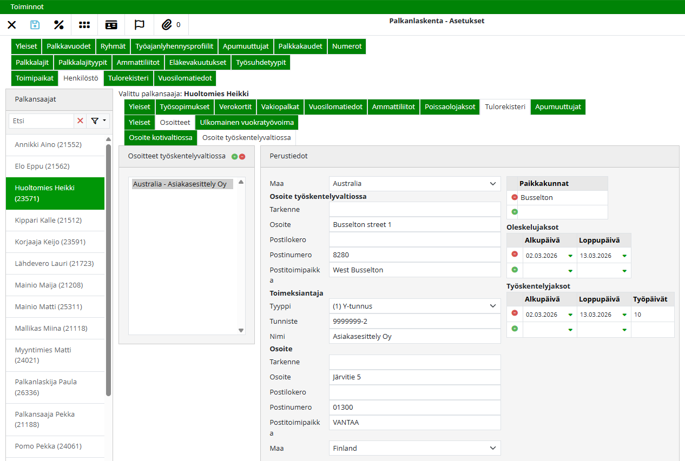Select Korjaaja Keijo from employee list
Screen dimensions: 685x461
pyautogui.click(x=50, y=242)
